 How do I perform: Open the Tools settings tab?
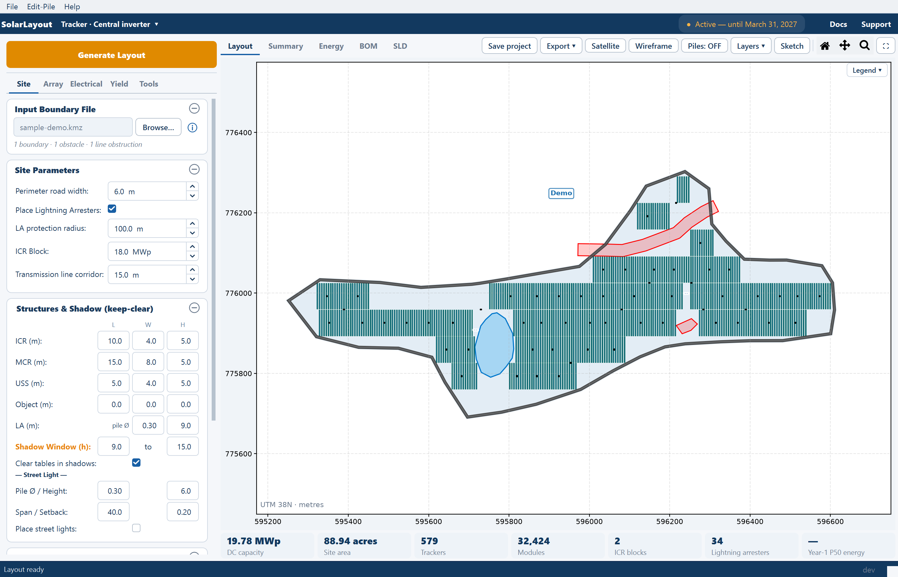[149, 84]
